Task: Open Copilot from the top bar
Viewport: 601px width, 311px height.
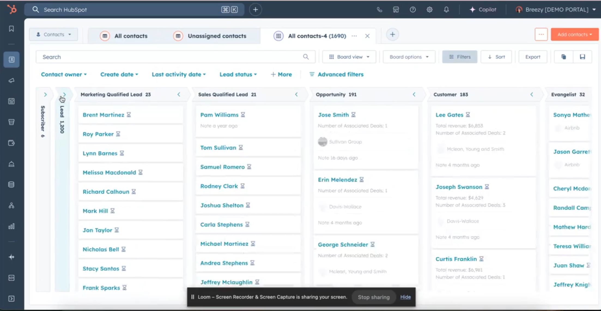Action: [x=483, y=10]
